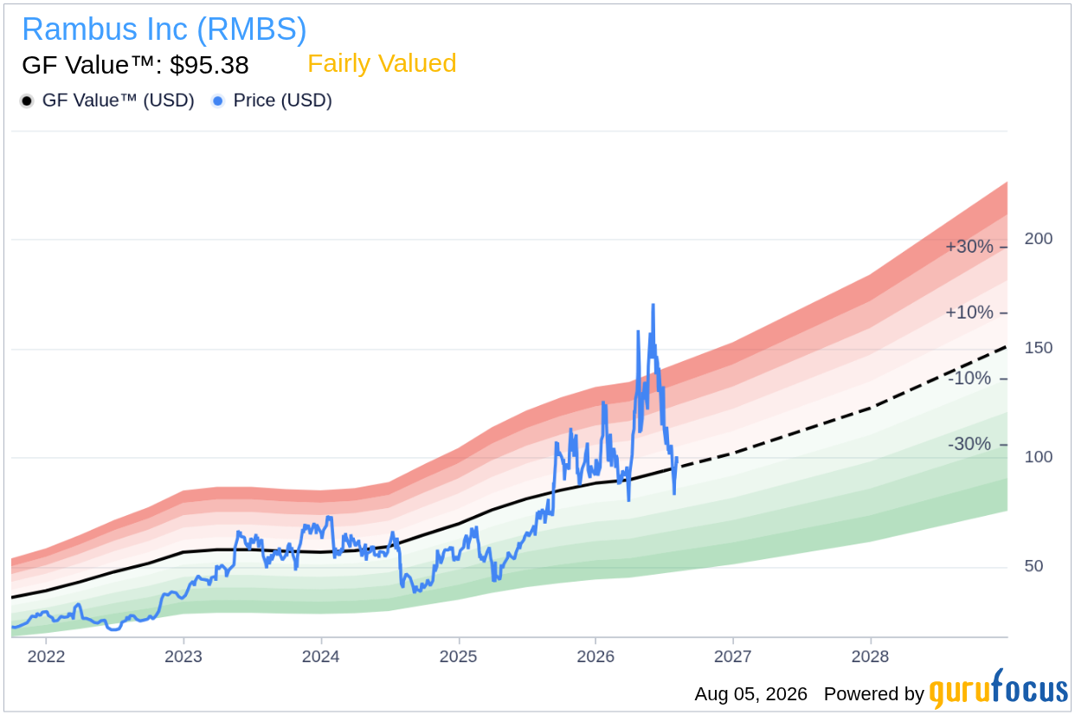Viewport: 1075px width, 715px height.
Task: Click the +10% band label
Action: pos(969,312)
